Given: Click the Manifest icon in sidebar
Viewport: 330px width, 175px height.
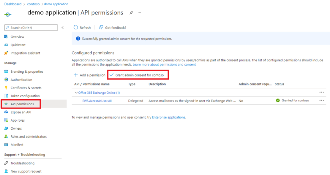Looking at the screenshot, I should pyautogui.click(x=6, y=144).
